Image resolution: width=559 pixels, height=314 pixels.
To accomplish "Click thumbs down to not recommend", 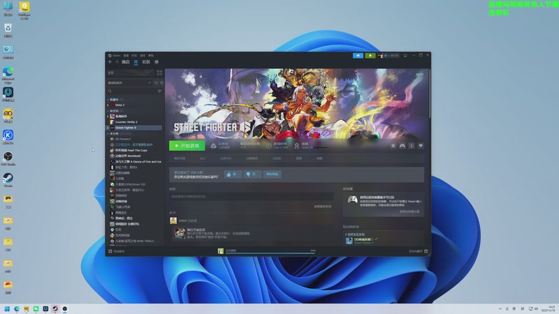I will tap(252, 174).
